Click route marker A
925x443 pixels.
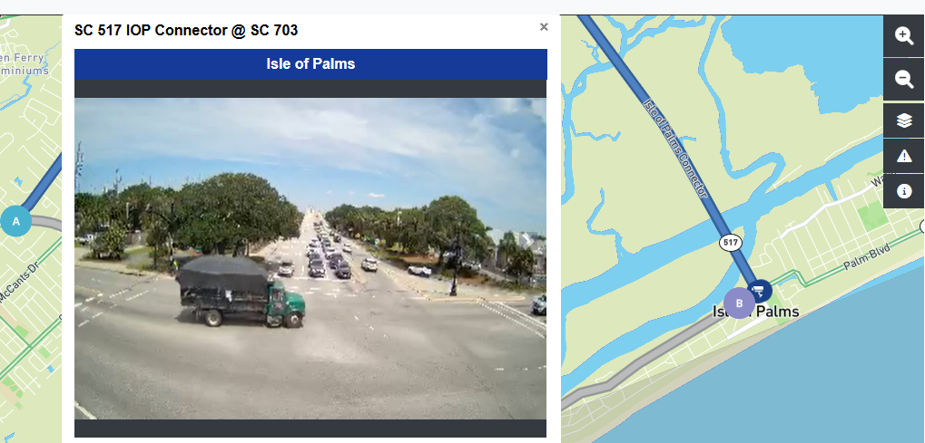pos(16,221)
